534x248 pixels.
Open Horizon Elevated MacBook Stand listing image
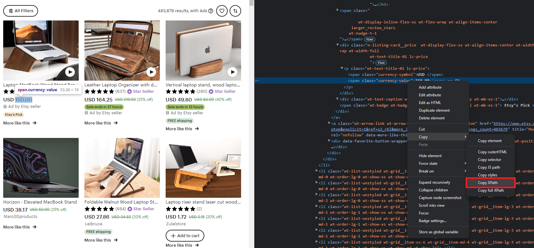coord(41,168)
